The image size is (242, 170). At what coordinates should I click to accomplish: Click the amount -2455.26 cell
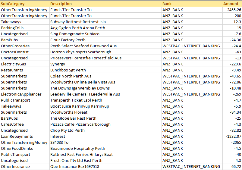(x=232, y=10)
